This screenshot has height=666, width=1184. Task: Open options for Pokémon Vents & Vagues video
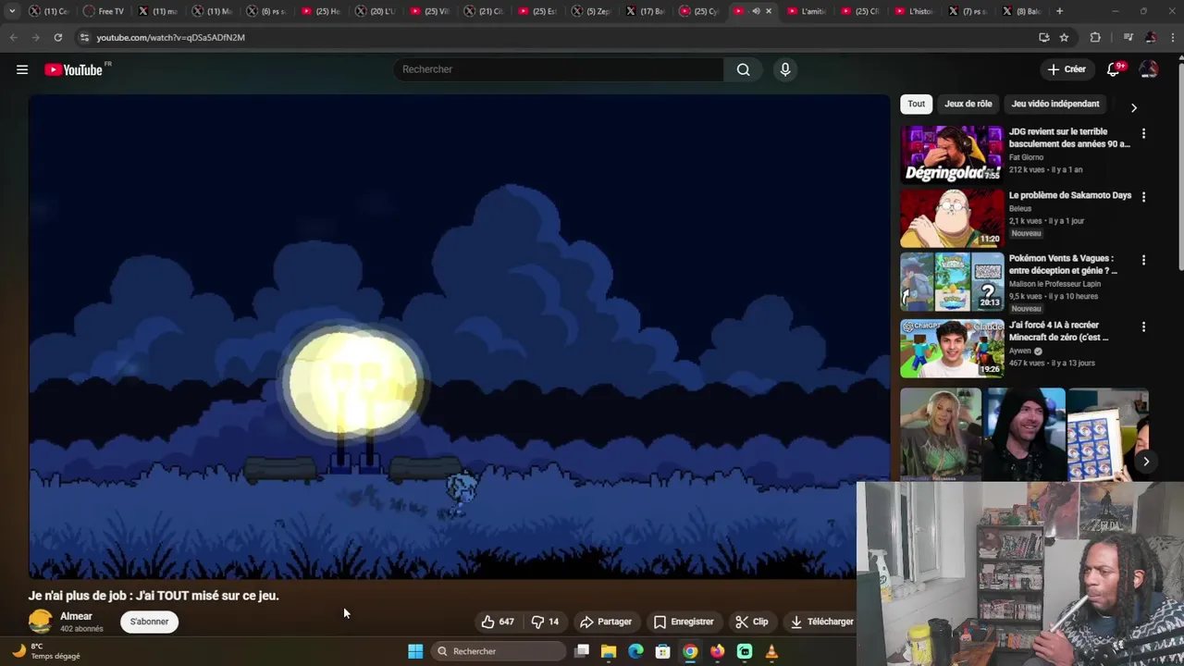pos(1143,260)
